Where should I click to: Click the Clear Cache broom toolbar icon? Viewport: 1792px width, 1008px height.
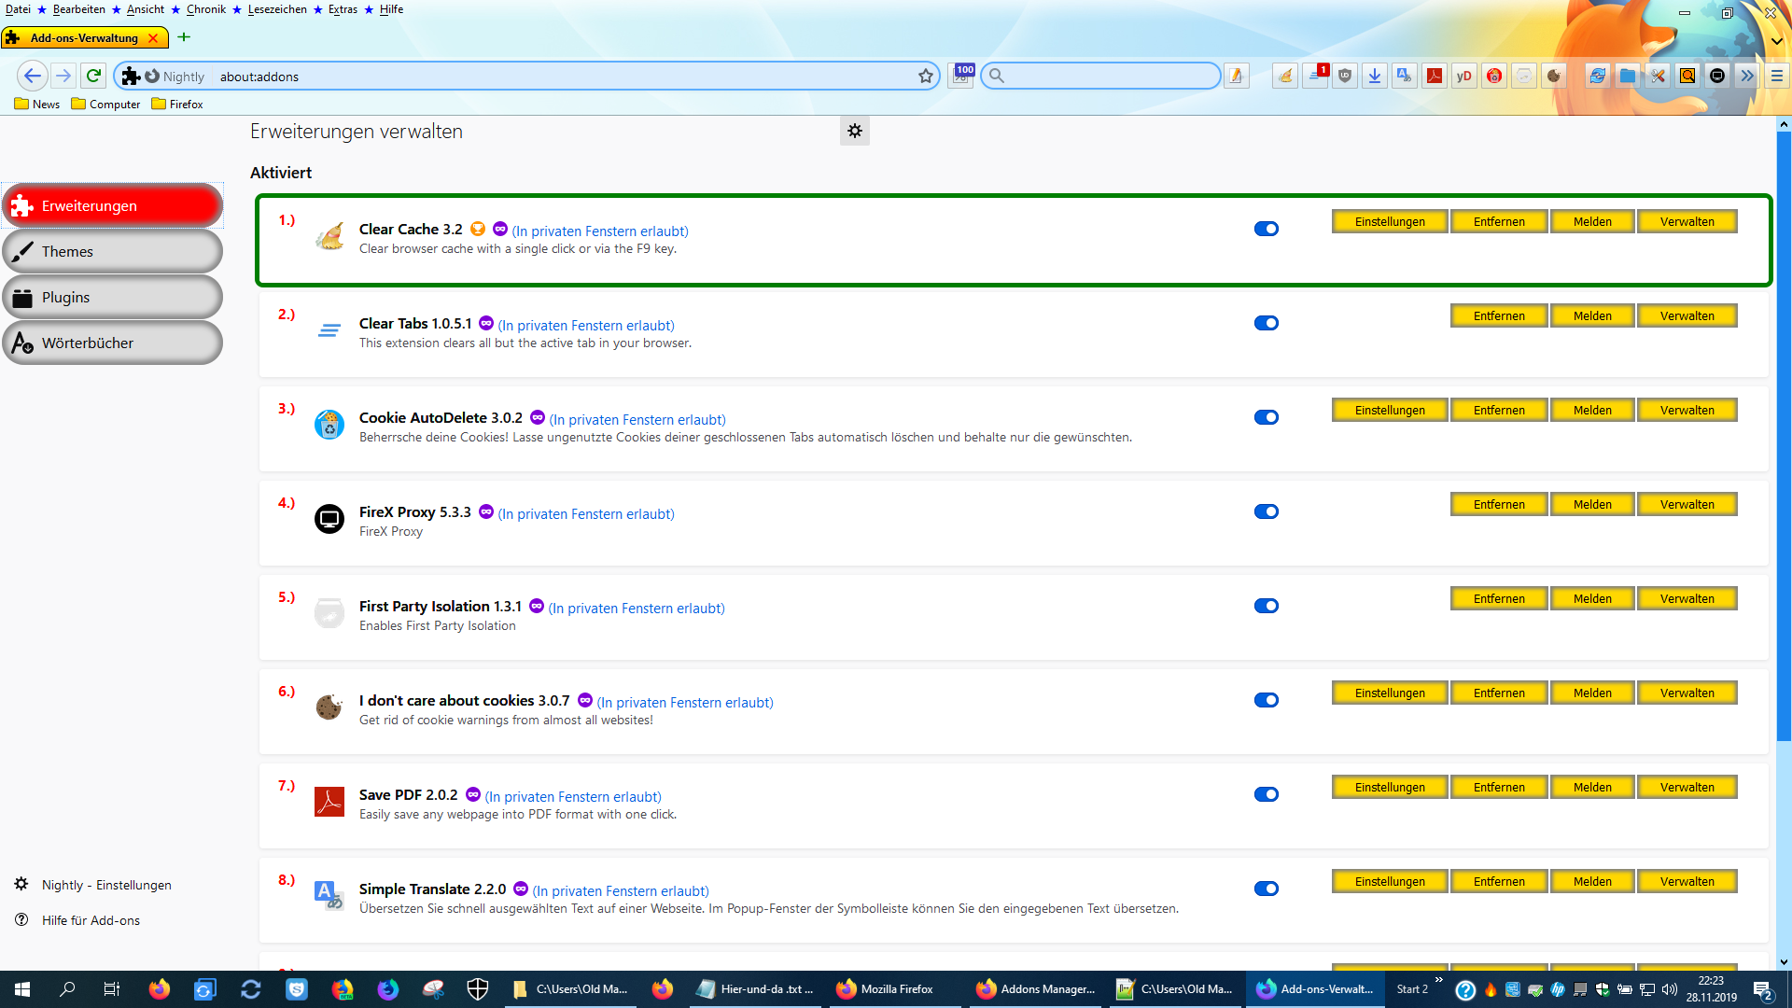pyautogui.click(x=1285, y=77)
